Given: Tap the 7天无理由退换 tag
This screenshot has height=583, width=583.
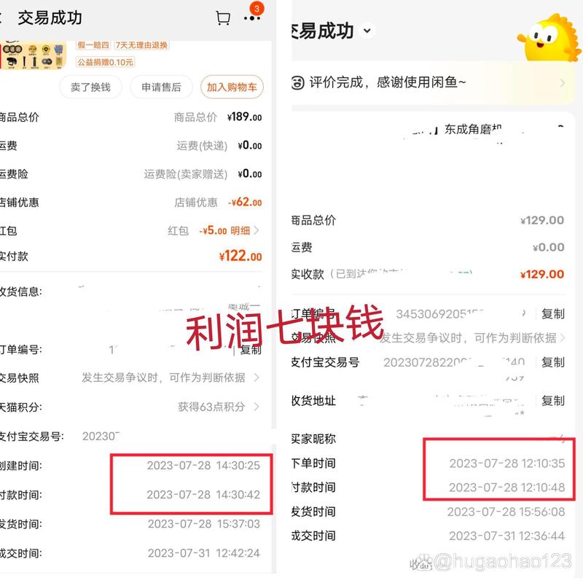Looking at the screenshot, I should point(141,45).
